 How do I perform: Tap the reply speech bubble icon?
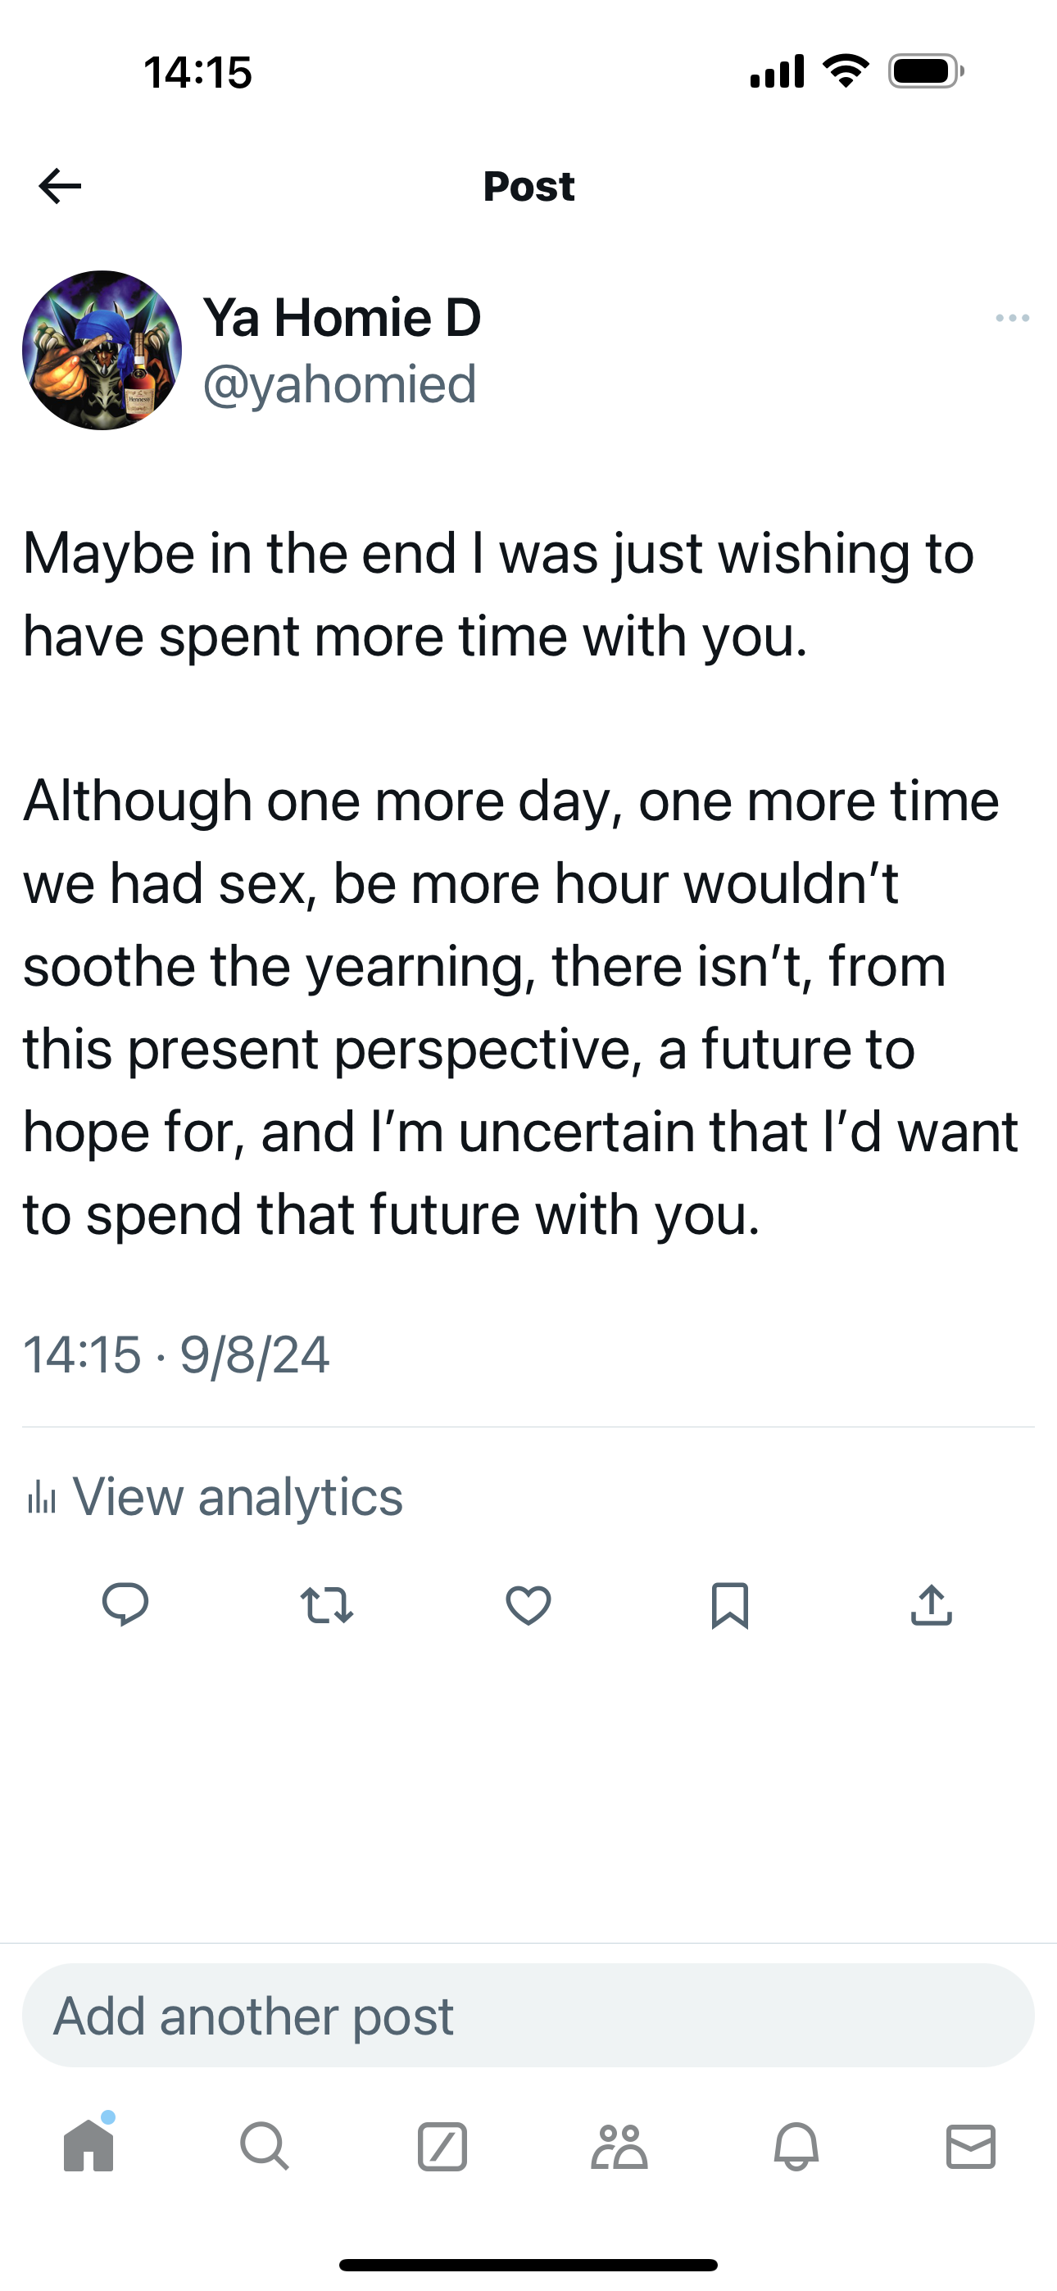click(125, 1605)
